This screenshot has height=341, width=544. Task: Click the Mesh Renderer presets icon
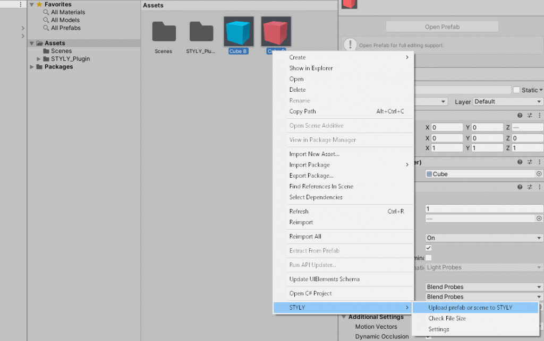(x=529, y=187)
